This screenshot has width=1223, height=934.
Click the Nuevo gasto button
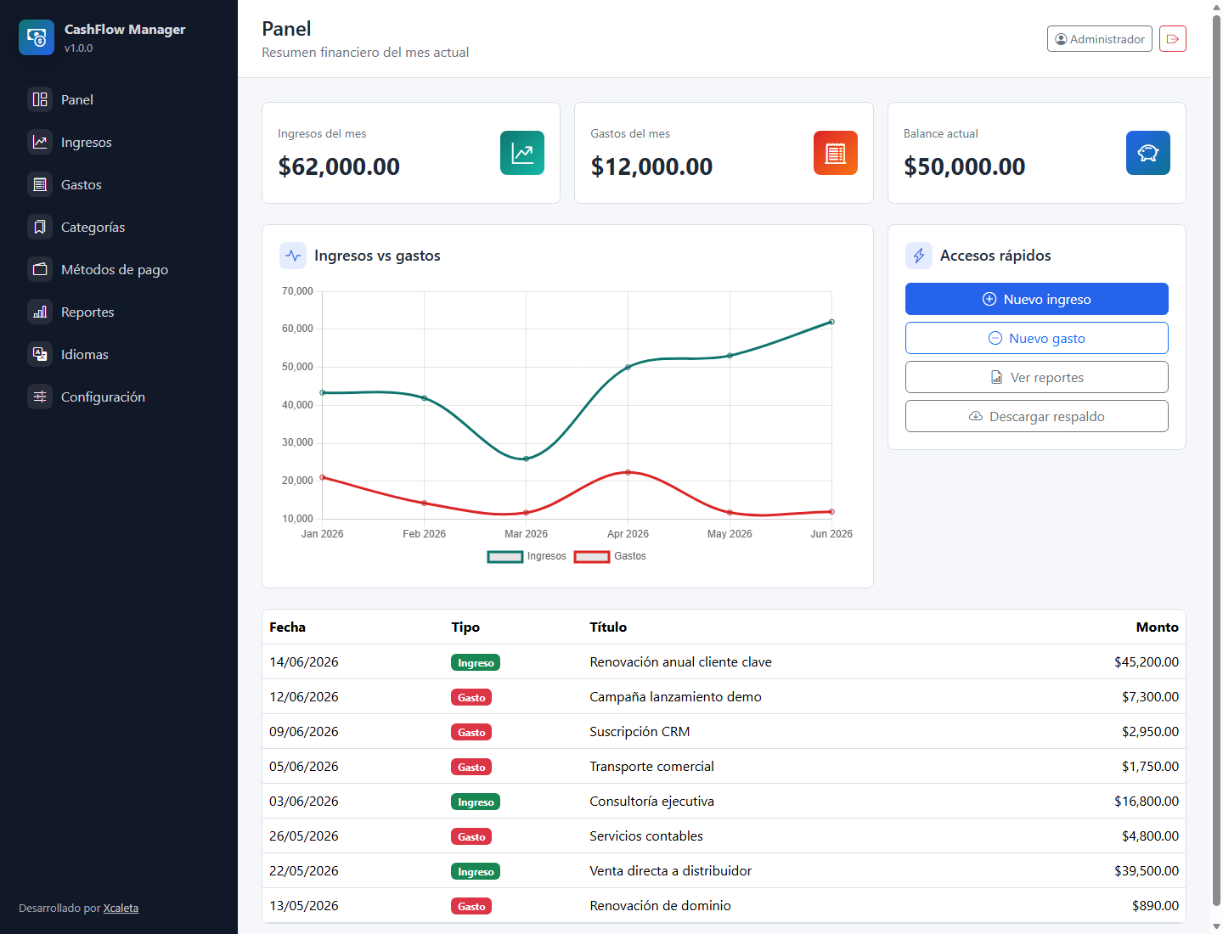[1037, 338]
